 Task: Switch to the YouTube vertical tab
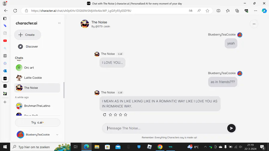(x=5, y=41)
